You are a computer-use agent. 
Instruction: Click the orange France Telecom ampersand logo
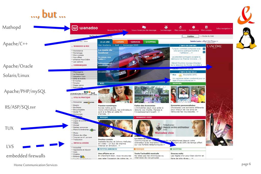(246, 15)
